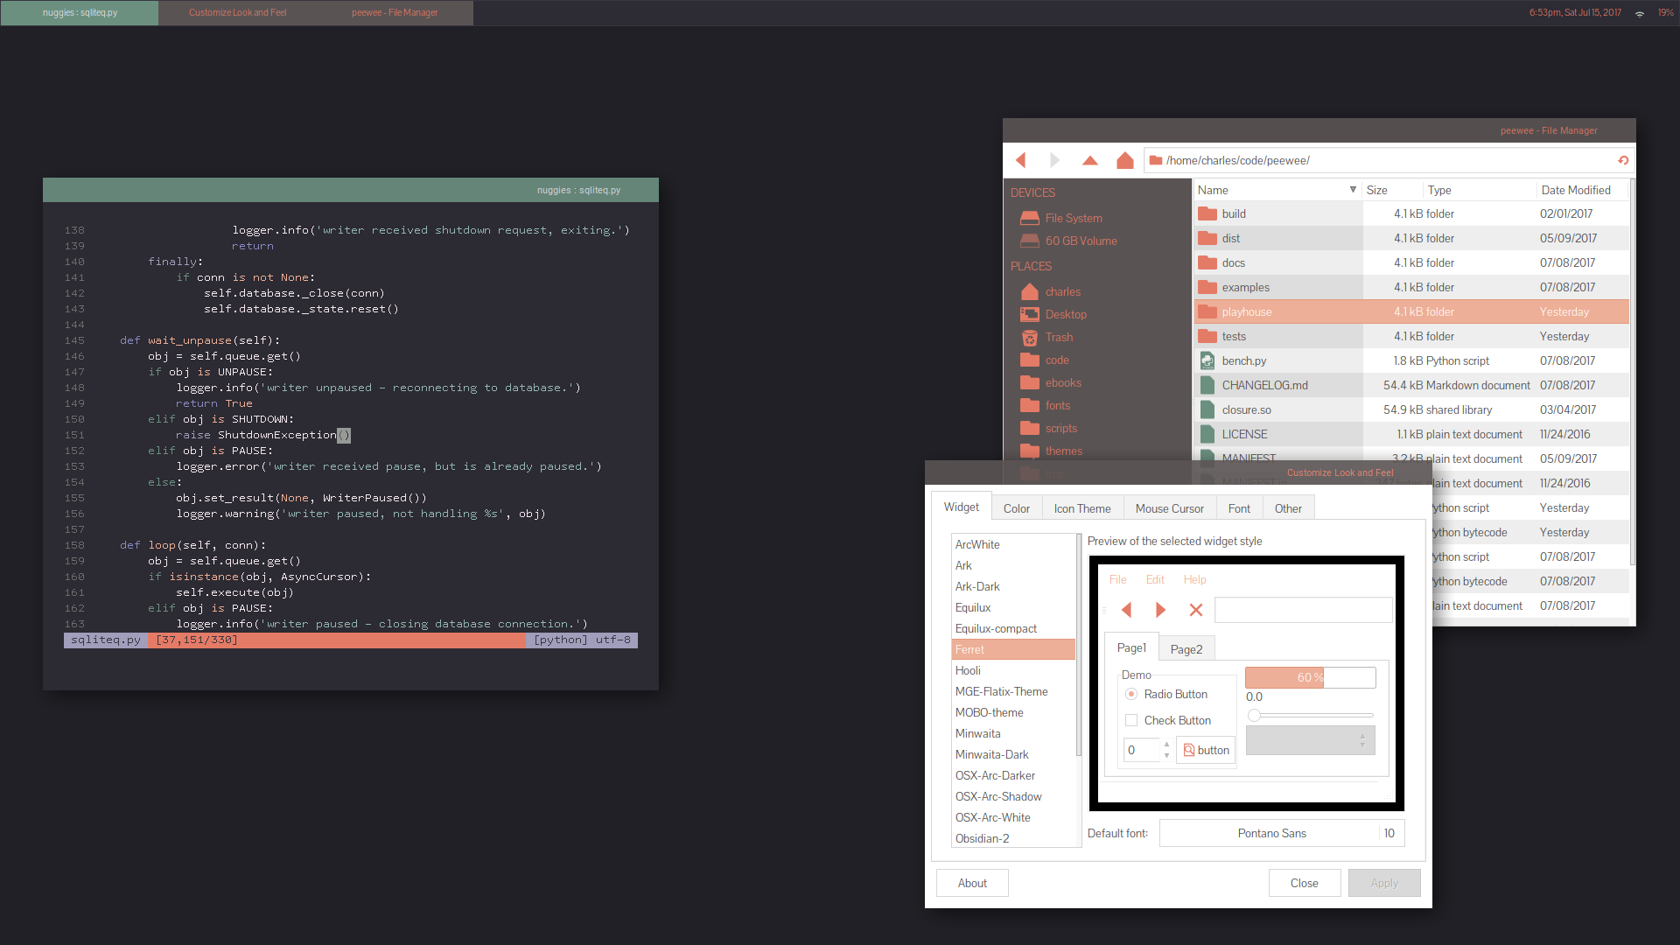Switch to the Icon Theme tab
The image size is (1680, 945).
point(1081,508)
